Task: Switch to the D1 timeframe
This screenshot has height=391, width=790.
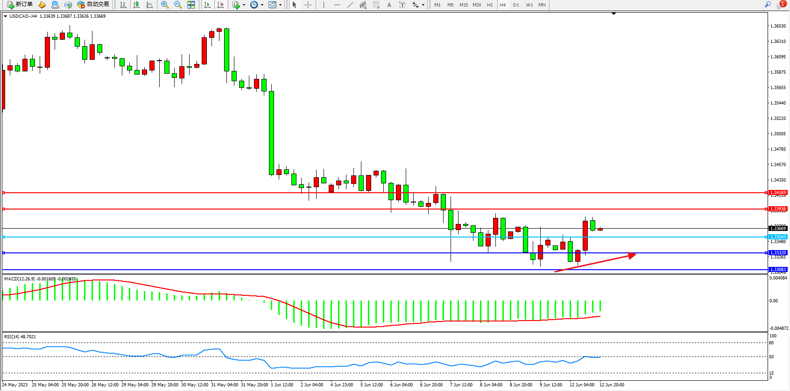Action: [x=516, y=5]
